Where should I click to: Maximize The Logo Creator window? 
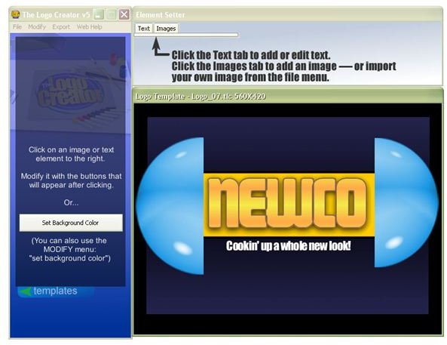point(111,14)
